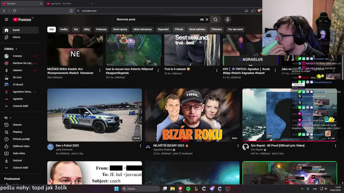Open the Agraelus channel subscription
Viewport: 344px width, 193px height.
point(20,99)
